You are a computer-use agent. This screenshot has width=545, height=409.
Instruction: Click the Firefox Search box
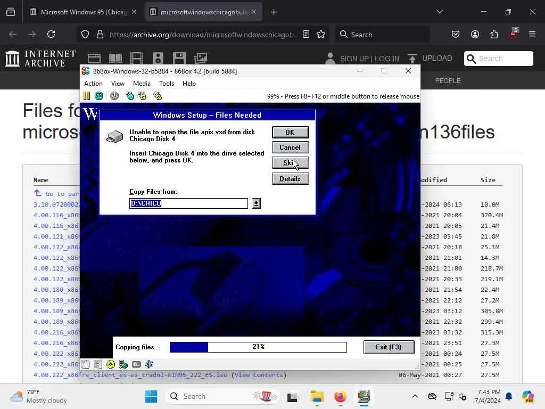point(382,35)
